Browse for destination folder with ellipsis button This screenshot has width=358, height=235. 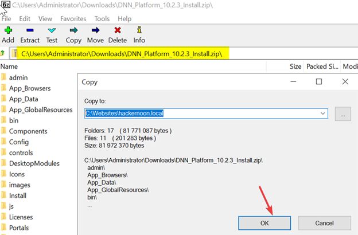point(343,113)
